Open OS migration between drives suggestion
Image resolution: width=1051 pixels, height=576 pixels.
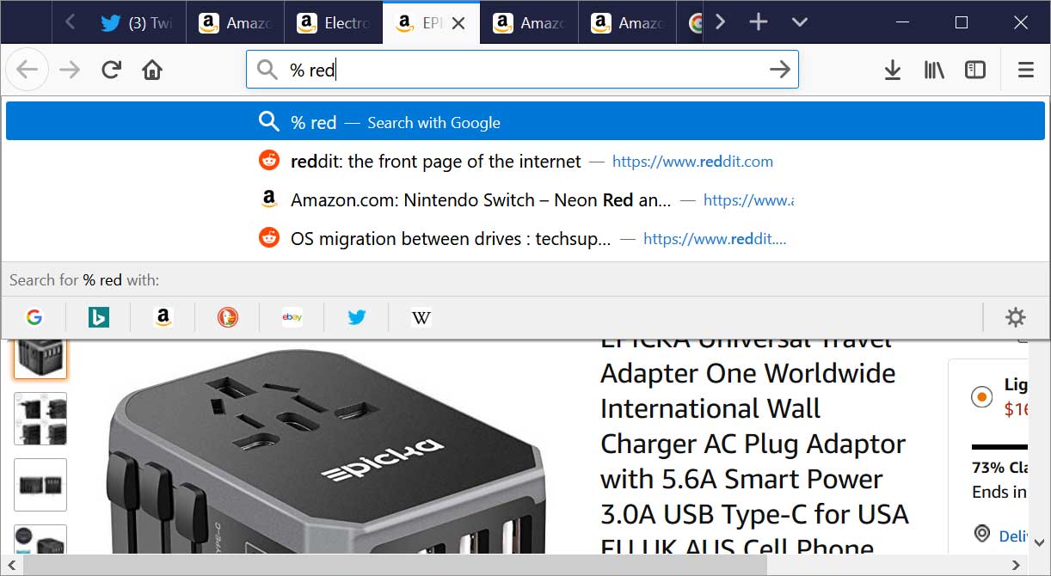coord(525,238)
